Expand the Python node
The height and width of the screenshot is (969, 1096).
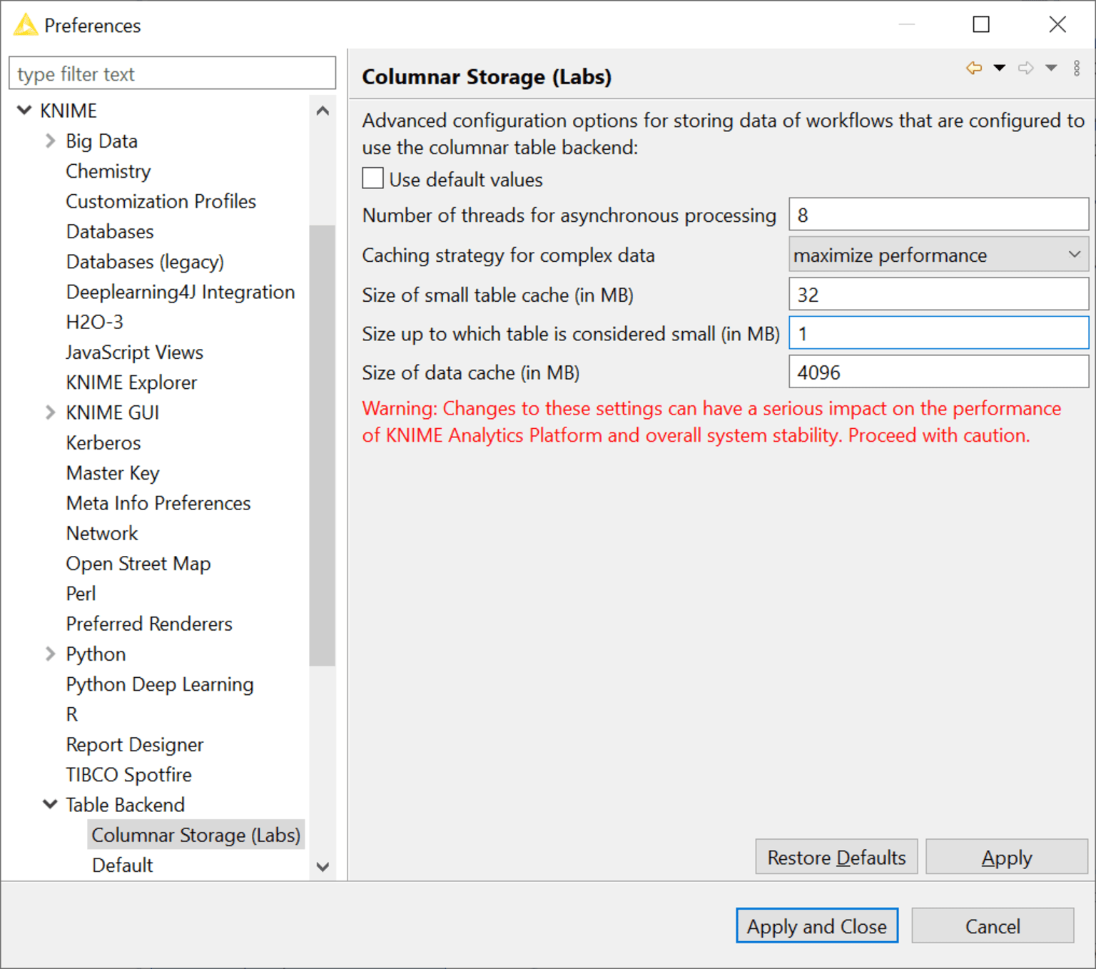(50, 654)
